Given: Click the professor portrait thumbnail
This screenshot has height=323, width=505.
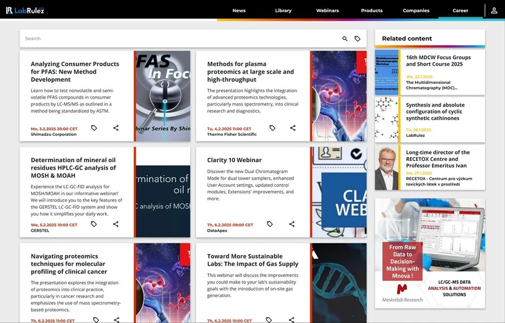Looking at the screenshot, I should 386,167.
